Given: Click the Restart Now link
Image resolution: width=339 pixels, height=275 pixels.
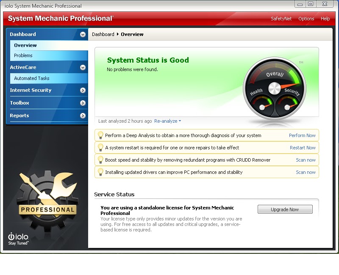Looking at the screenshot, I should (x=303, y=148).
